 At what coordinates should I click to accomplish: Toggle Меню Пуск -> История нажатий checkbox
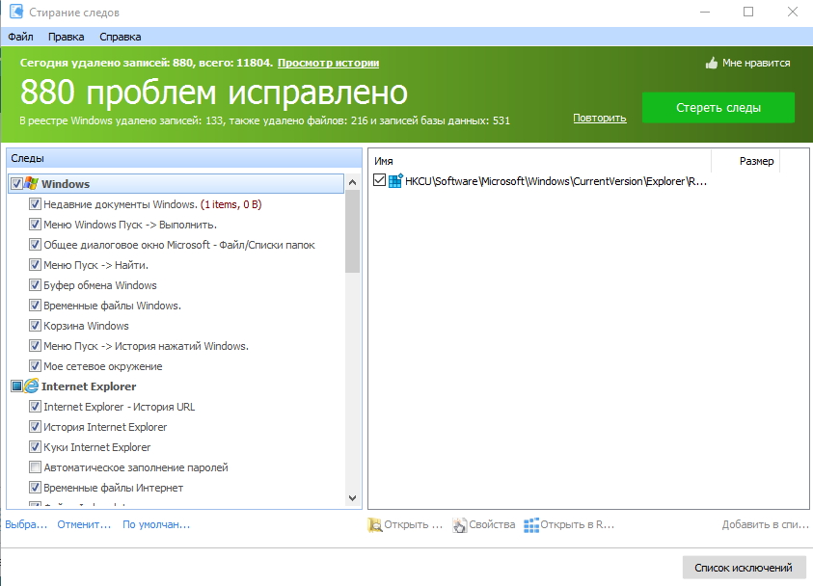click(35, 346)
